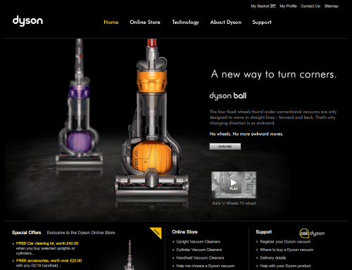Screen dimensions: 352x270
Task: Open the About Dyson menu
Action: coord(226,22)
